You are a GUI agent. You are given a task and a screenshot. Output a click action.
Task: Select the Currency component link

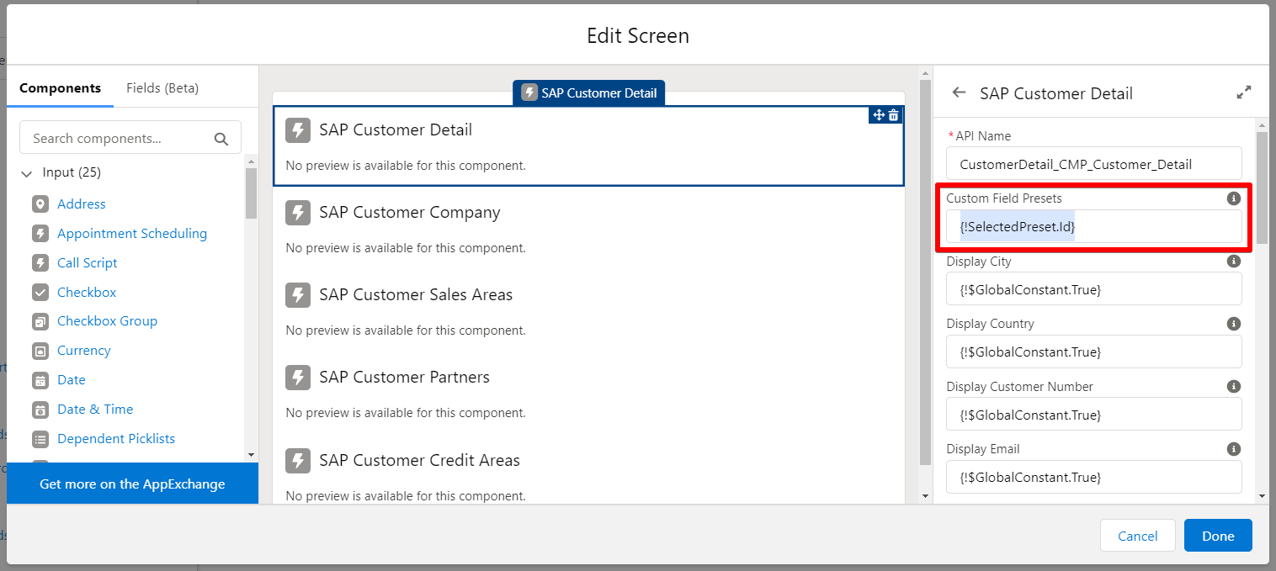pos(84,351)
